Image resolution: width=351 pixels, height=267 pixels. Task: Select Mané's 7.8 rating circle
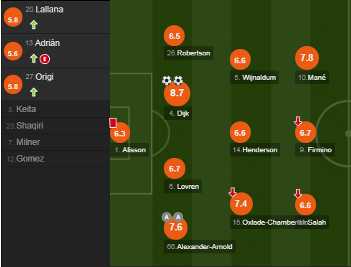click(x=307, y=58)
